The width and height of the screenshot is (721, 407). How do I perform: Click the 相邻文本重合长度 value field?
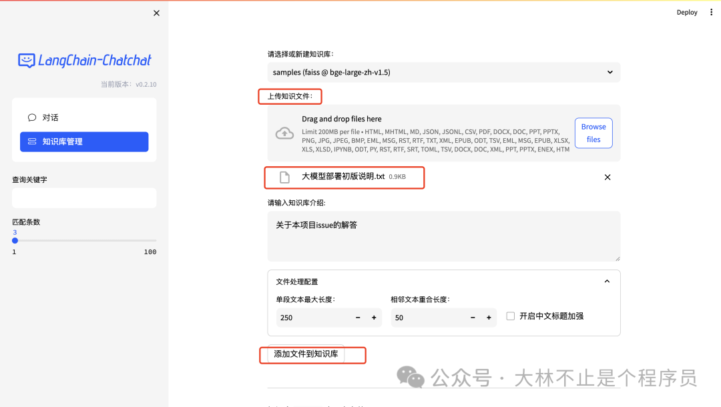point(428,318)
